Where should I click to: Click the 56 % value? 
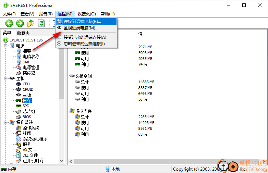(143, 99)
